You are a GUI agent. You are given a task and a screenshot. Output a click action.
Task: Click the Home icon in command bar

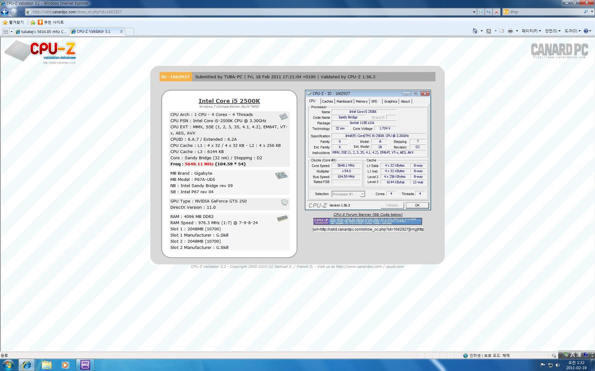coord(475,31)
